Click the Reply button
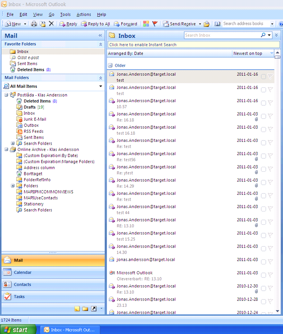 [x=68, y=24]
